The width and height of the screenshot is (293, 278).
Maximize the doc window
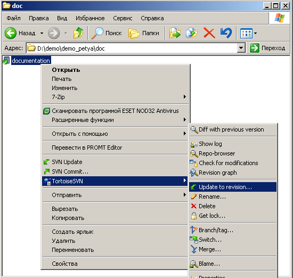coord(275,6)
